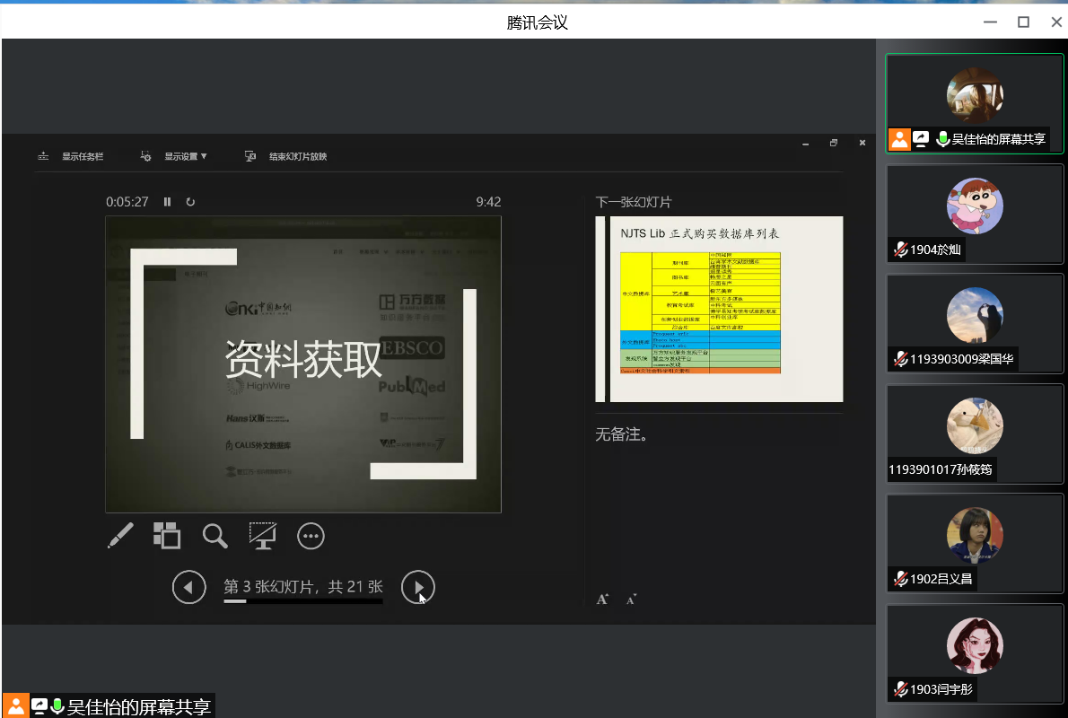Click the next slide preview thumbnail
The image size is (1068, 718).
tap(719, 309)
